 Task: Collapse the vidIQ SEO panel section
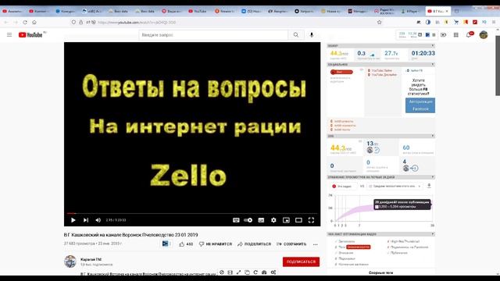coord(433,136)
